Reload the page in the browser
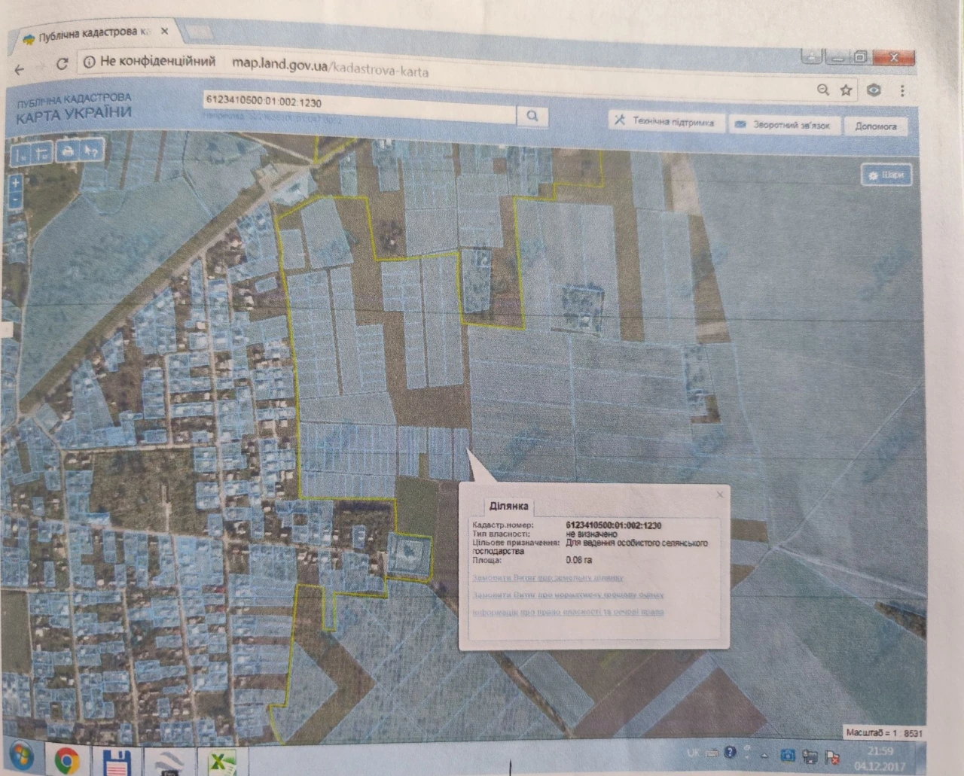This screenshot has width=964, height=776. pyautogui.click(x=63, y=64)
